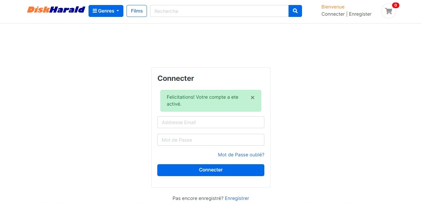Click the 'Pas encore enregistré?' text
Image resolution: width=421 pixels, height=204 pixels.
[198, 198]
